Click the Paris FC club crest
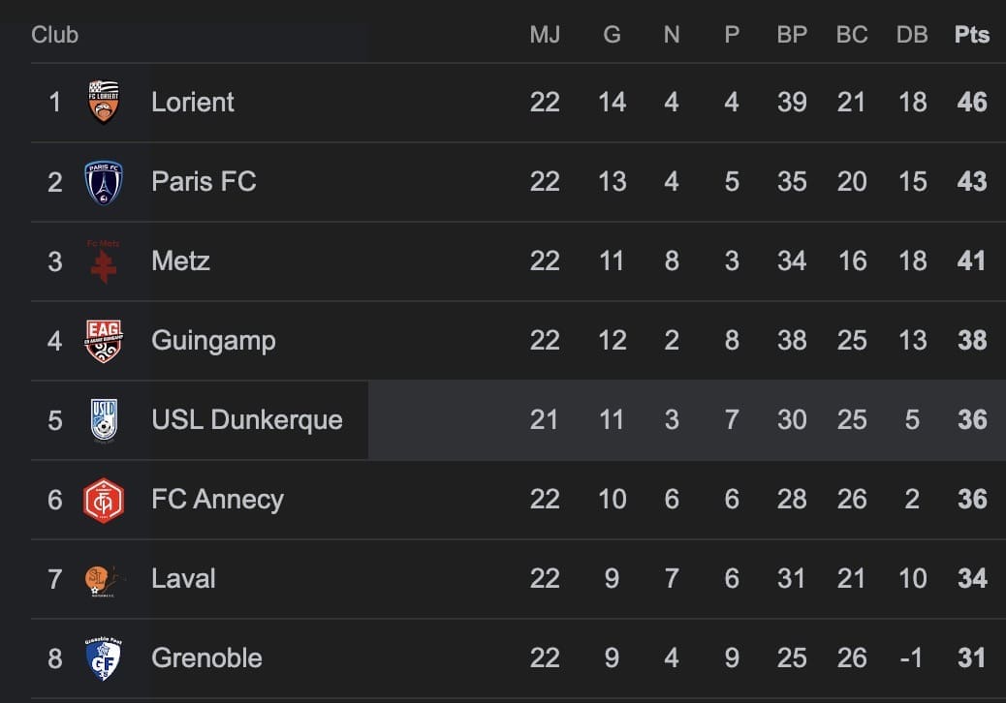The height and width of the screenshot is (703, 1006). click(104, 182)
